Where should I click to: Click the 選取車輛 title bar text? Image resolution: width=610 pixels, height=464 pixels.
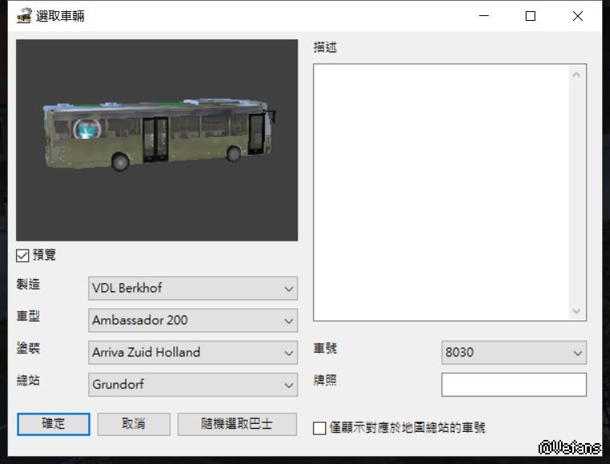[x=60, y=16]
